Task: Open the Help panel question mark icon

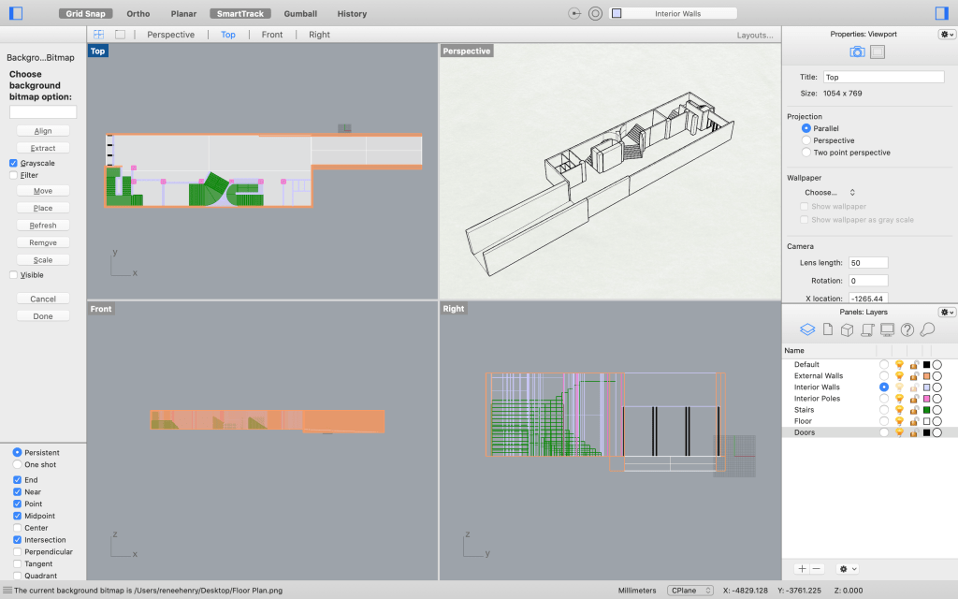Action: 907,329
